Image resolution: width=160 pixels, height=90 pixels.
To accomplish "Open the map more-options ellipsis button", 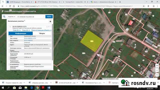I will click(x=157, y=75).
